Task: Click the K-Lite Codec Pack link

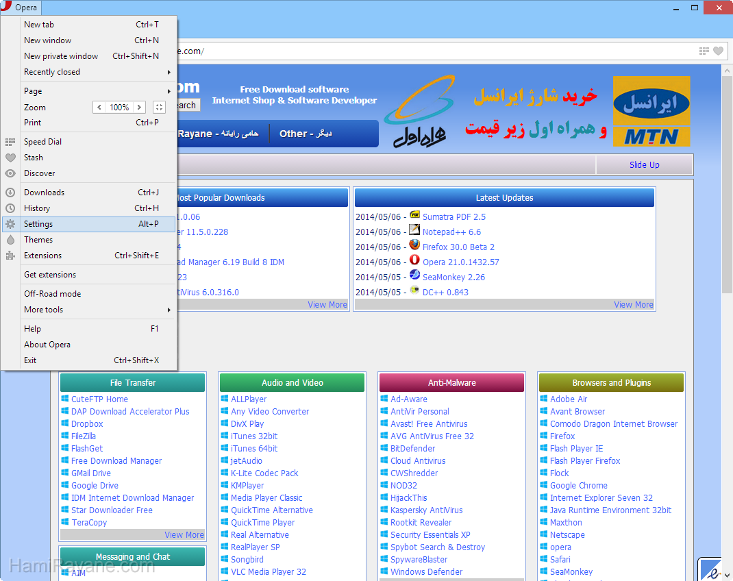Action: (x=264, y=473)
